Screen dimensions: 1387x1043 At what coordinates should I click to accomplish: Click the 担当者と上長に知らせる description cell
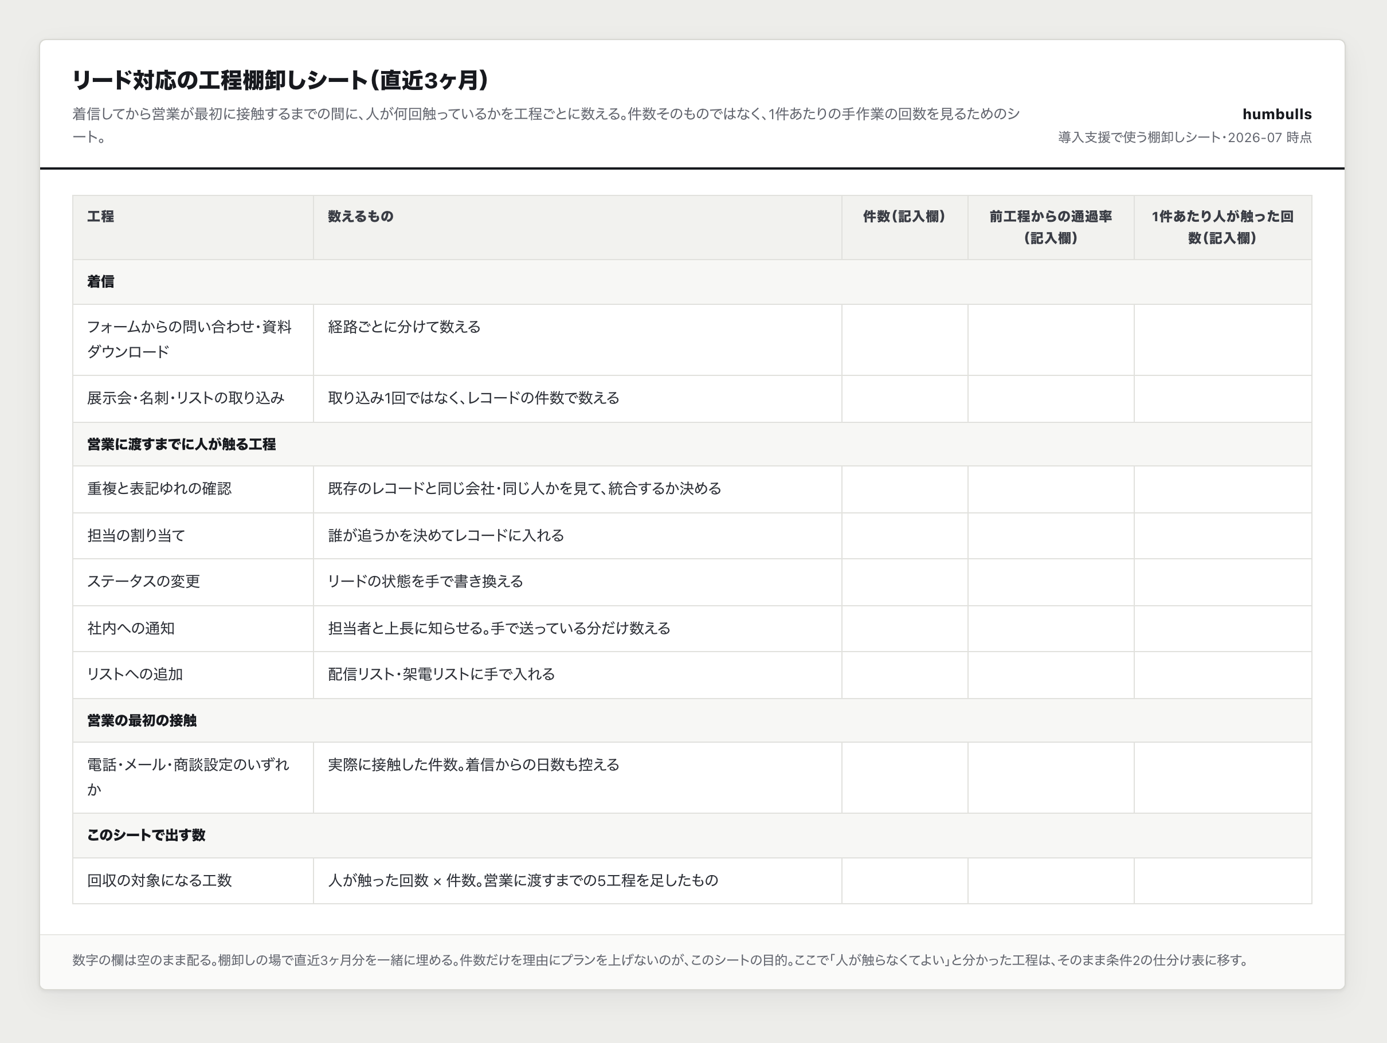point(578,629)
